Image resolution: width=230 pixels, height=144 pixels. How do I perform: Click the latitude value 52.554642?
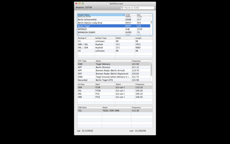click(87, 131)
